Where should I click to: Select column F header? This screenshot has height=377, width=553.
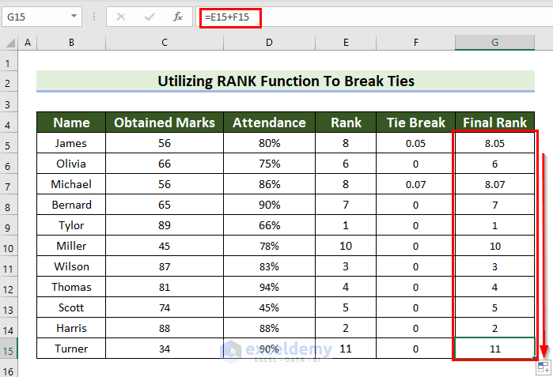[x=416, y=43]
